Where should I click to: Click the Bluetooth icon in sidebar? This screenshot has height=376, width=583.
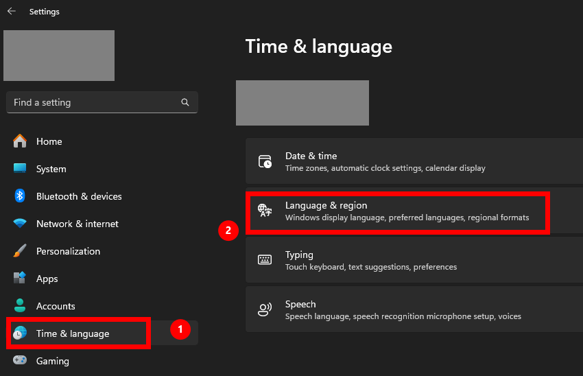20,196
